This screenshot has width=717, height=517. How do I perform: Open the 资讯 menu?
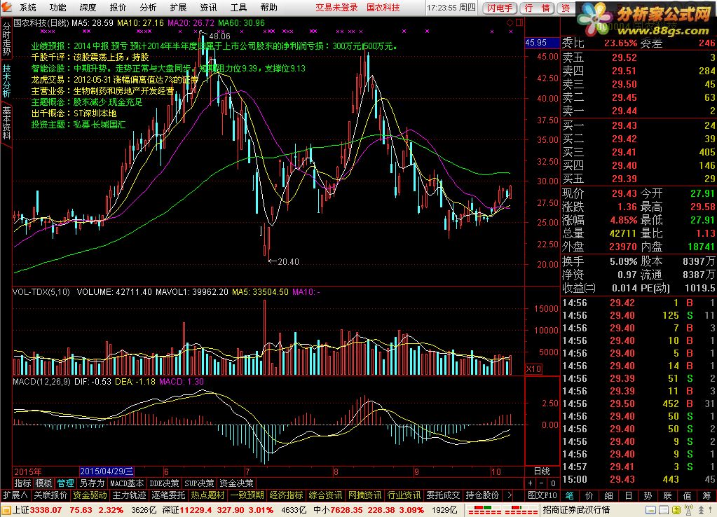(x=209, y=7)
